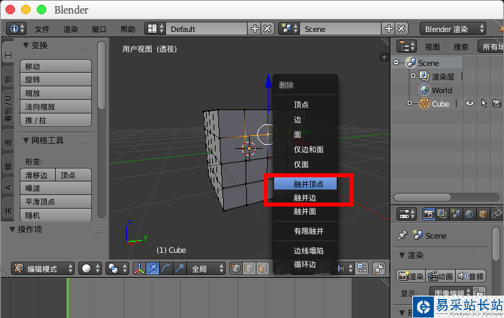Open the Info editor type selector icon

pos(16,29)
